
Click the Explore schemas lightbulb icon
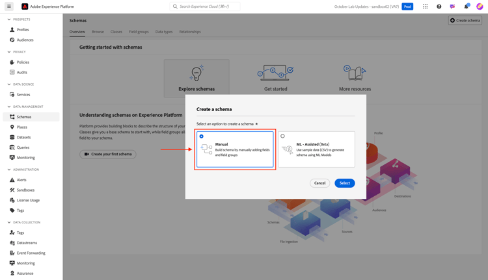pyautogui.click(x=197, y=73)
